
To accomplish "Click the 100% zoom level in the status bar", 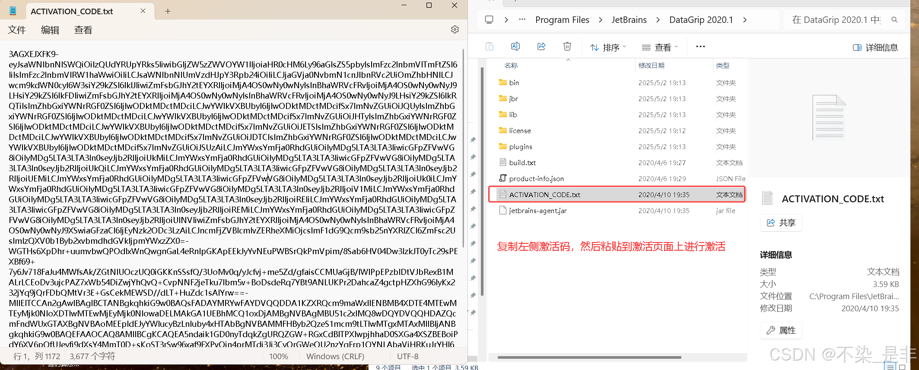I will (279, 357).
